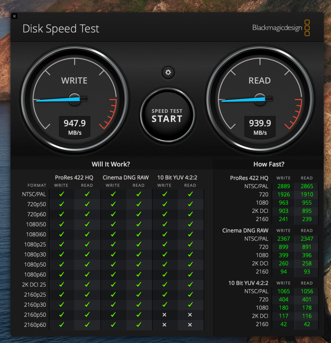Click the WRITE gauge needle hub
Screen dimensions: 331x343
pos(75,99)
